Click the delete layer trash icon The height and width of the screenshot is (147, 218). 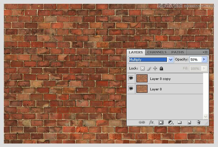(198, 122)
